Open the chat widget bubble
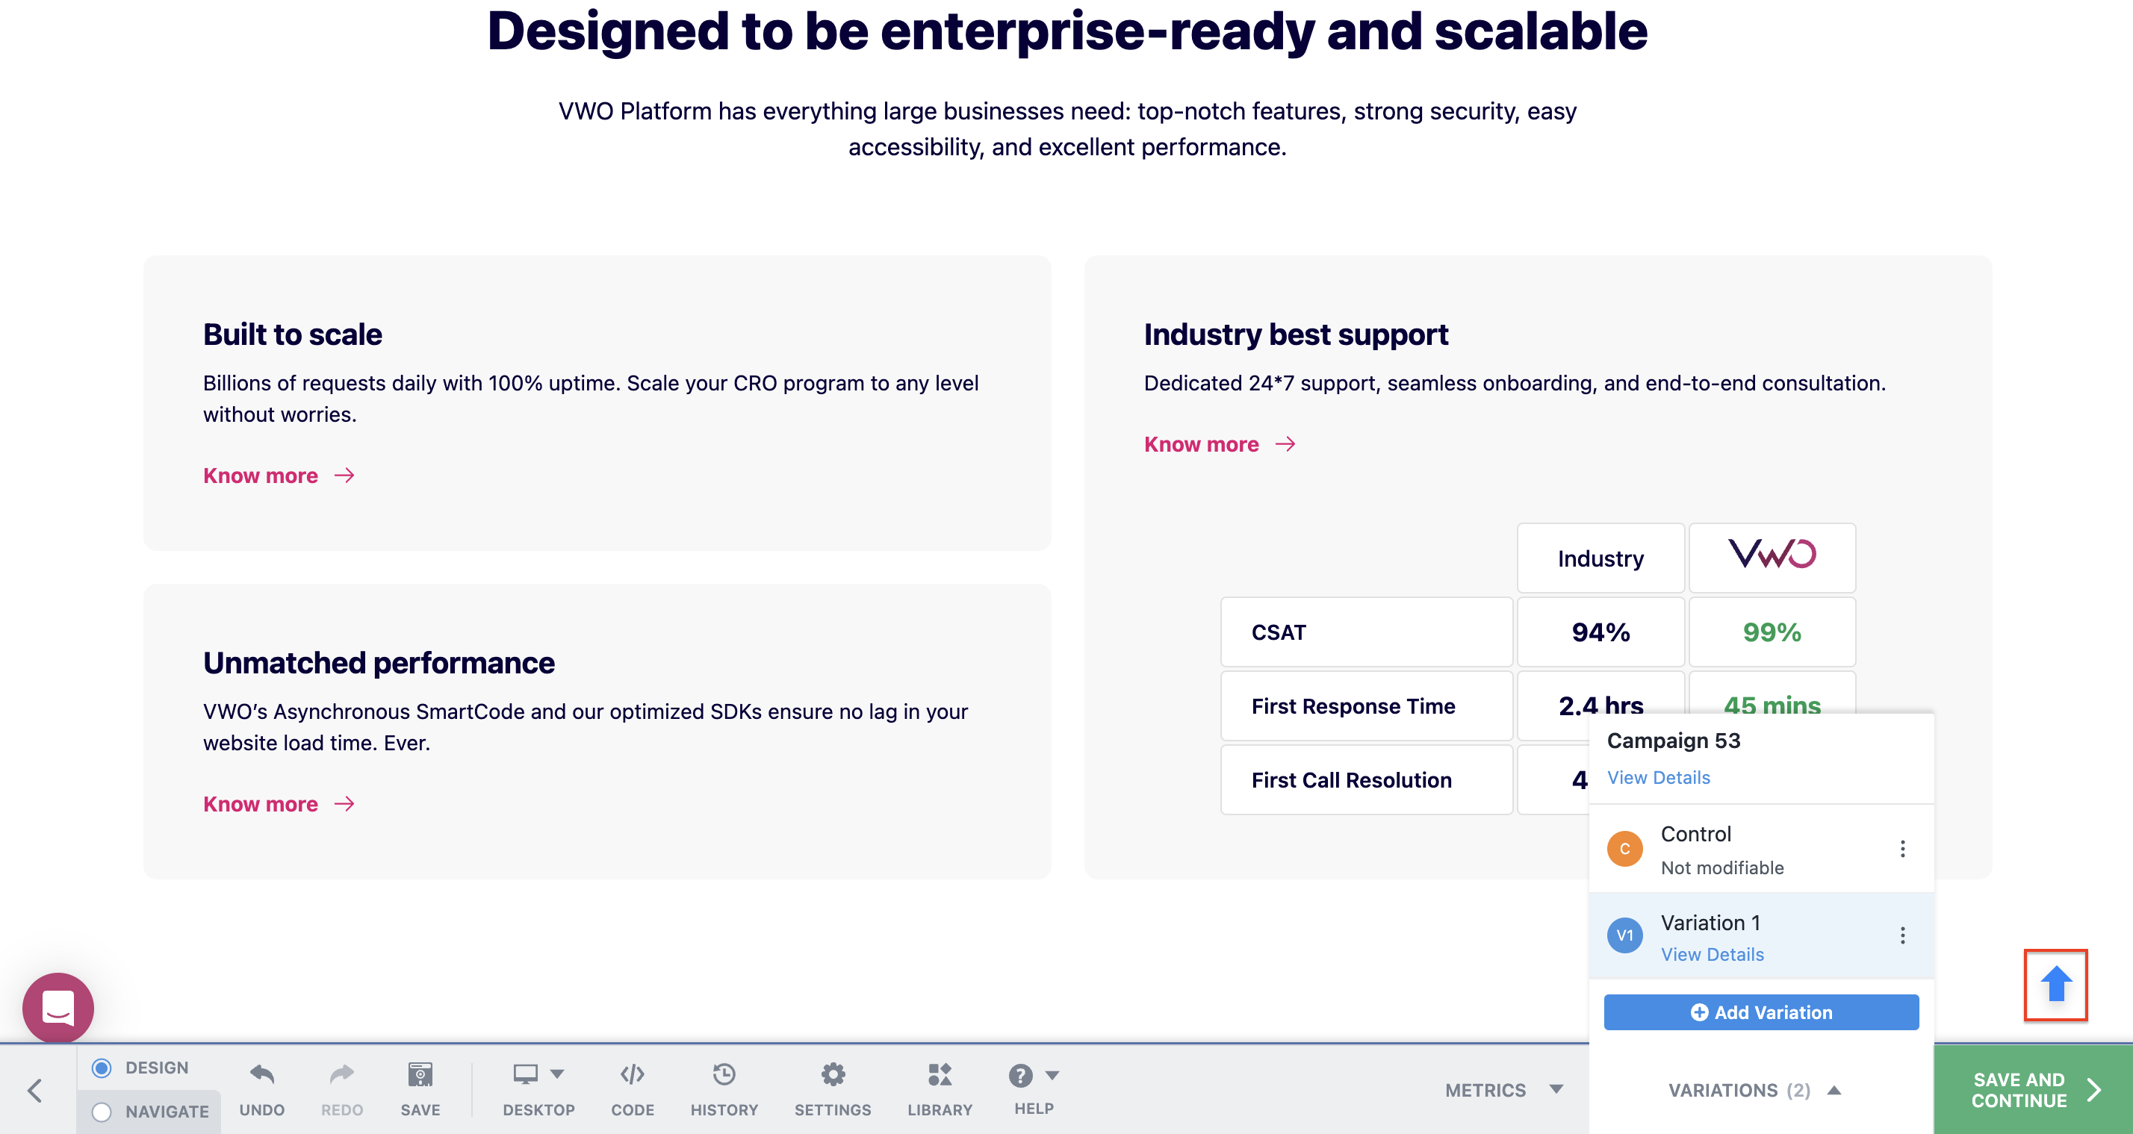Screen dimensions: 2133x1134 tap(58, 1008)
